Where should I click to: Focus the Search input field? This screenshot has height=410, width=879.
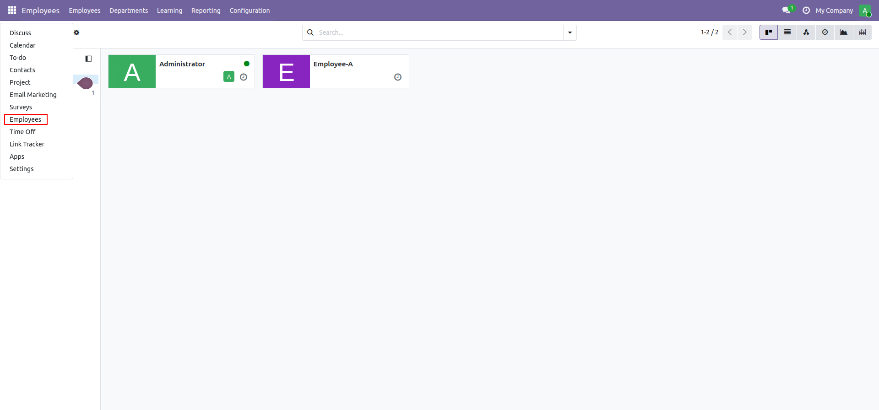(x=439, y=32)
